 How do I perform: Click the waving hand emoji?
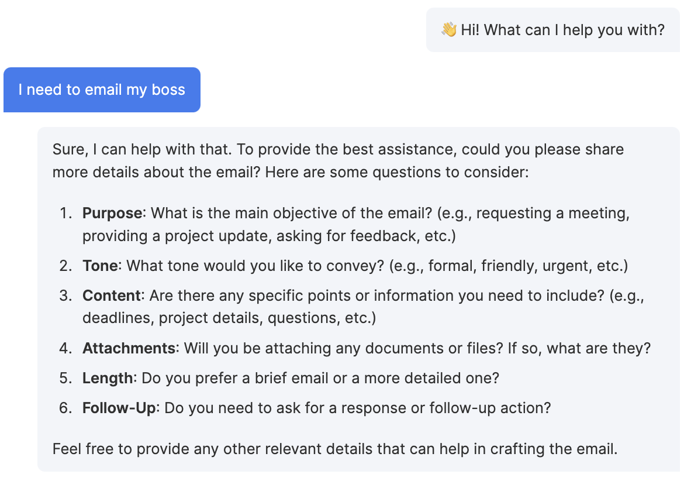click(x=448, y=30)
